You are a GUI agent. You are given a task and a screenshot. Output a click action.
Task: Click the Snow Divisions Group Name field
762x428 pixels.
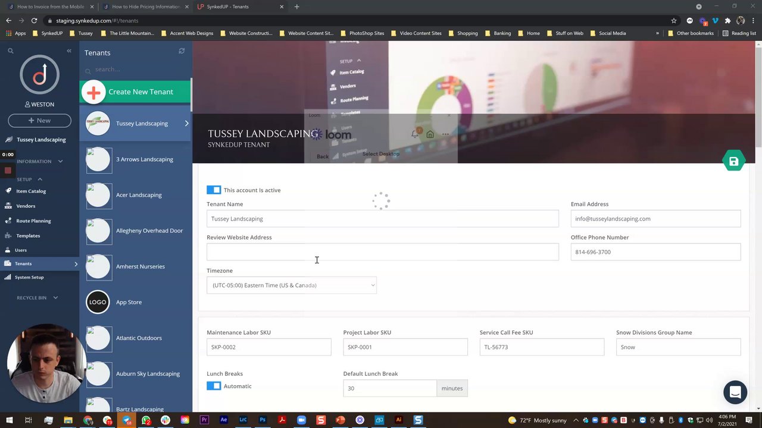[x=678, y=347]
